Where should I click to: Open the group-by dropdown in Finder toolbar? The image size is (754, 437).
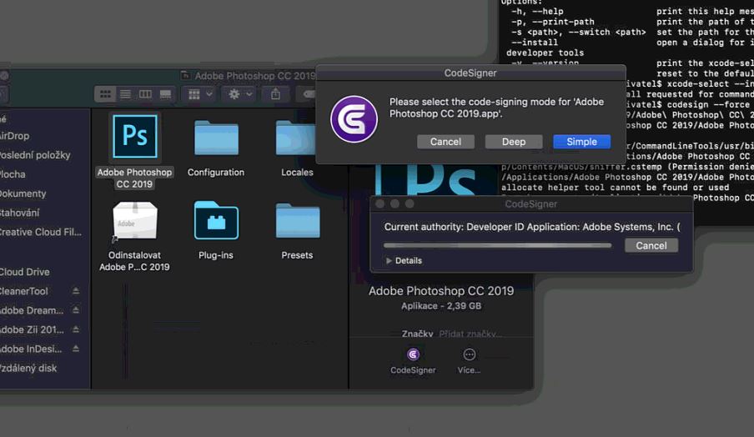click(x=200, y=94)
